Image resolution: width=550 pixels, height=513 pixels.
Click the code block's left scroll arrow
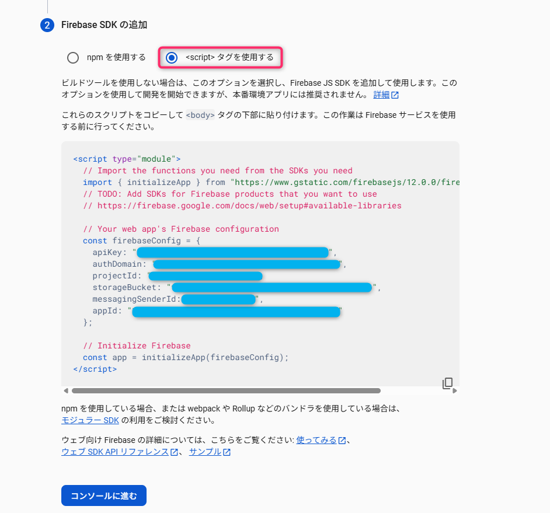pos(66,390)
